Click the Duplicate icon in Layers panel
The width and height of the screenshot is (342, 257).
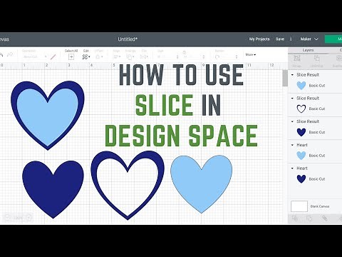click(338, 59)
